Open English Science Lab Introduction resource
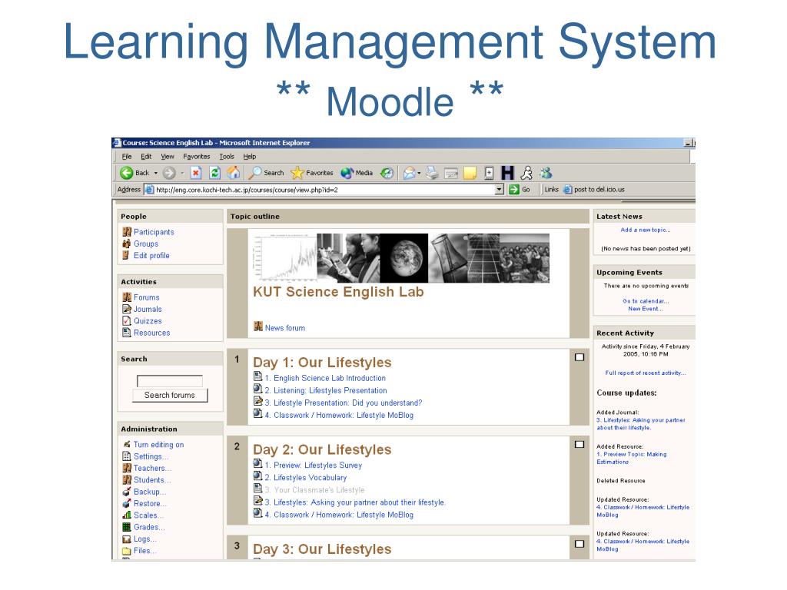This screenshot has width=787, height=590. tap(325, 378)
